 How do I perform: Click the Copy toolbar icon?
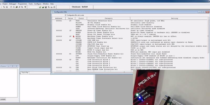coord(4,7)
